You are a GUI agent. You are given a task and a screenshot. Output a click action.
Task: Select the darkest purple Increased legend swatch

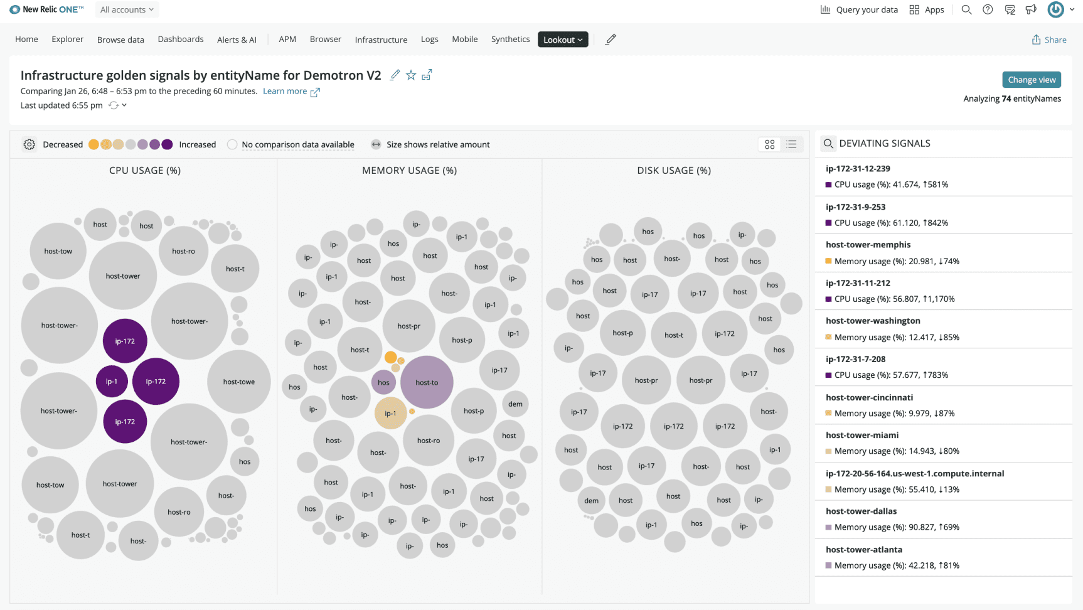(167, 144)
